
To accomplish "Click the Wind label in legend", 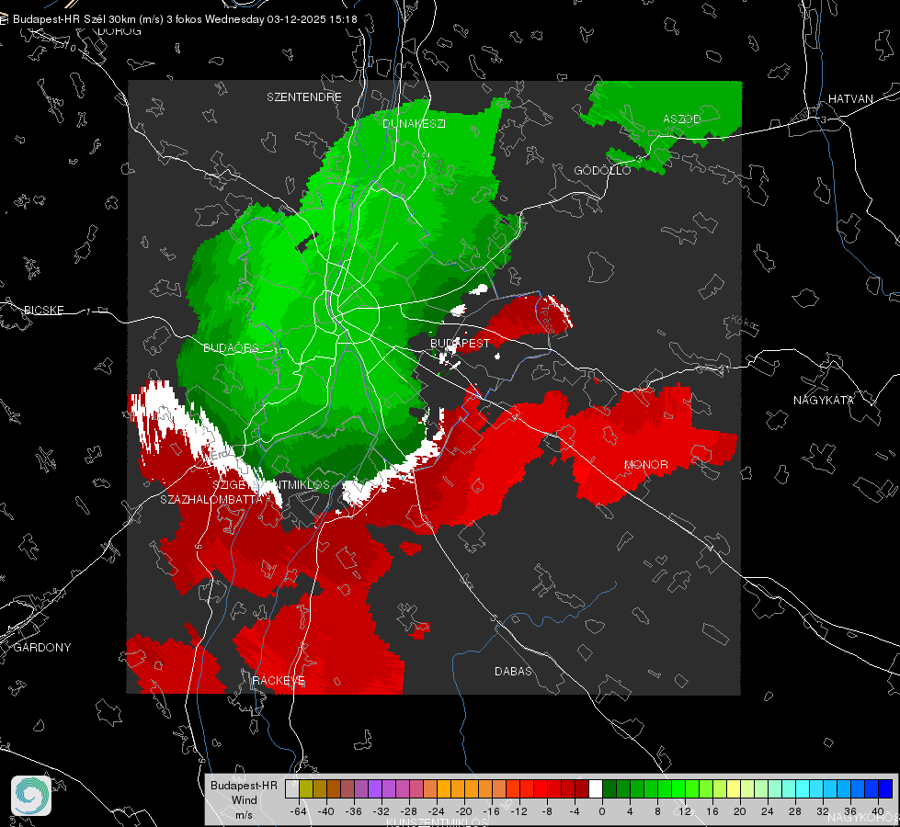I will pos(244,800).
